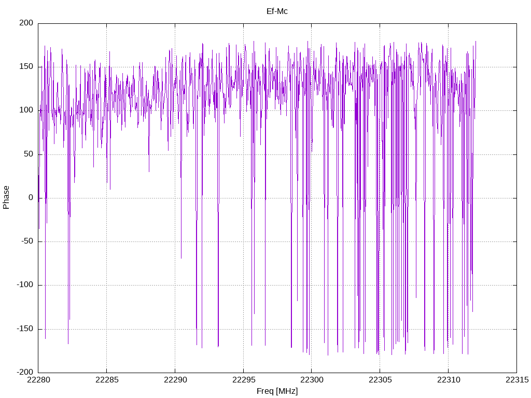The image size is (531, 398).
Task: Click the 'Phase' y-axis label
Action: [6, 197]
